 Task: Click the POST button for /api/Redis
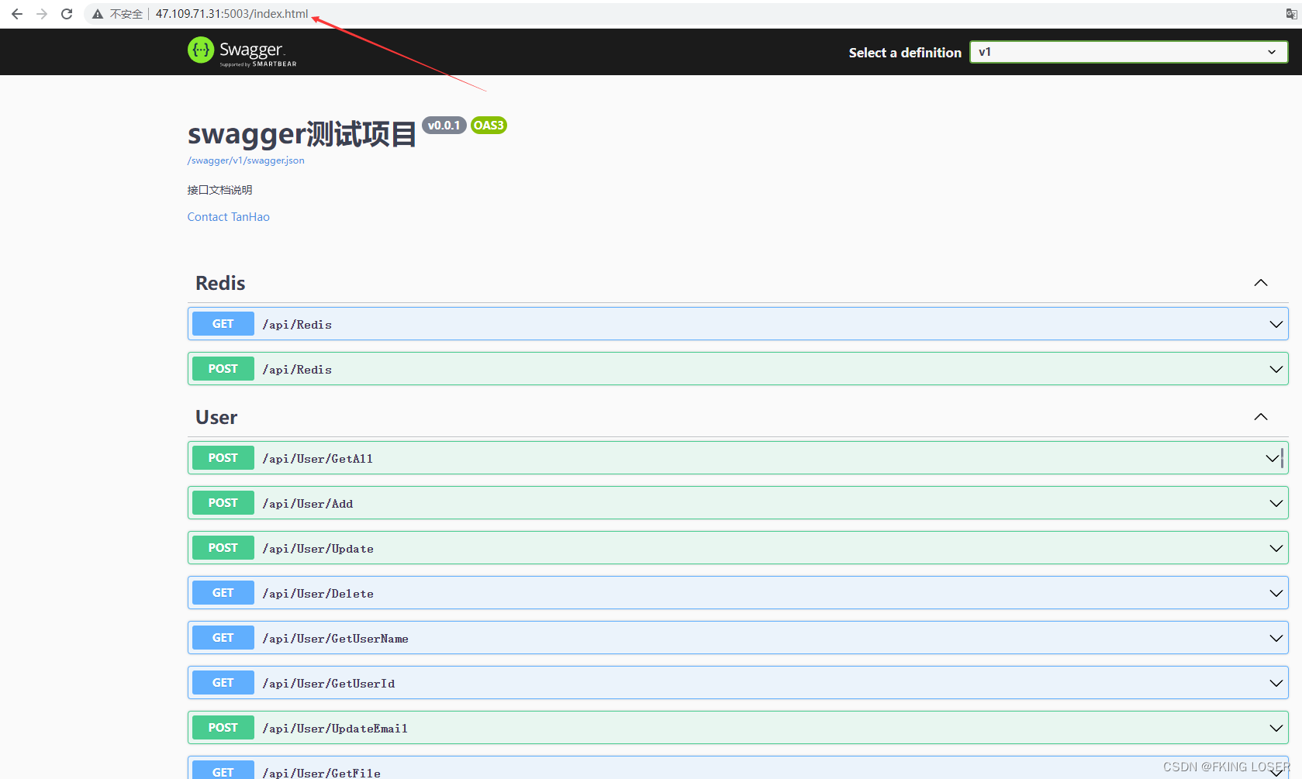coord(223,369)
